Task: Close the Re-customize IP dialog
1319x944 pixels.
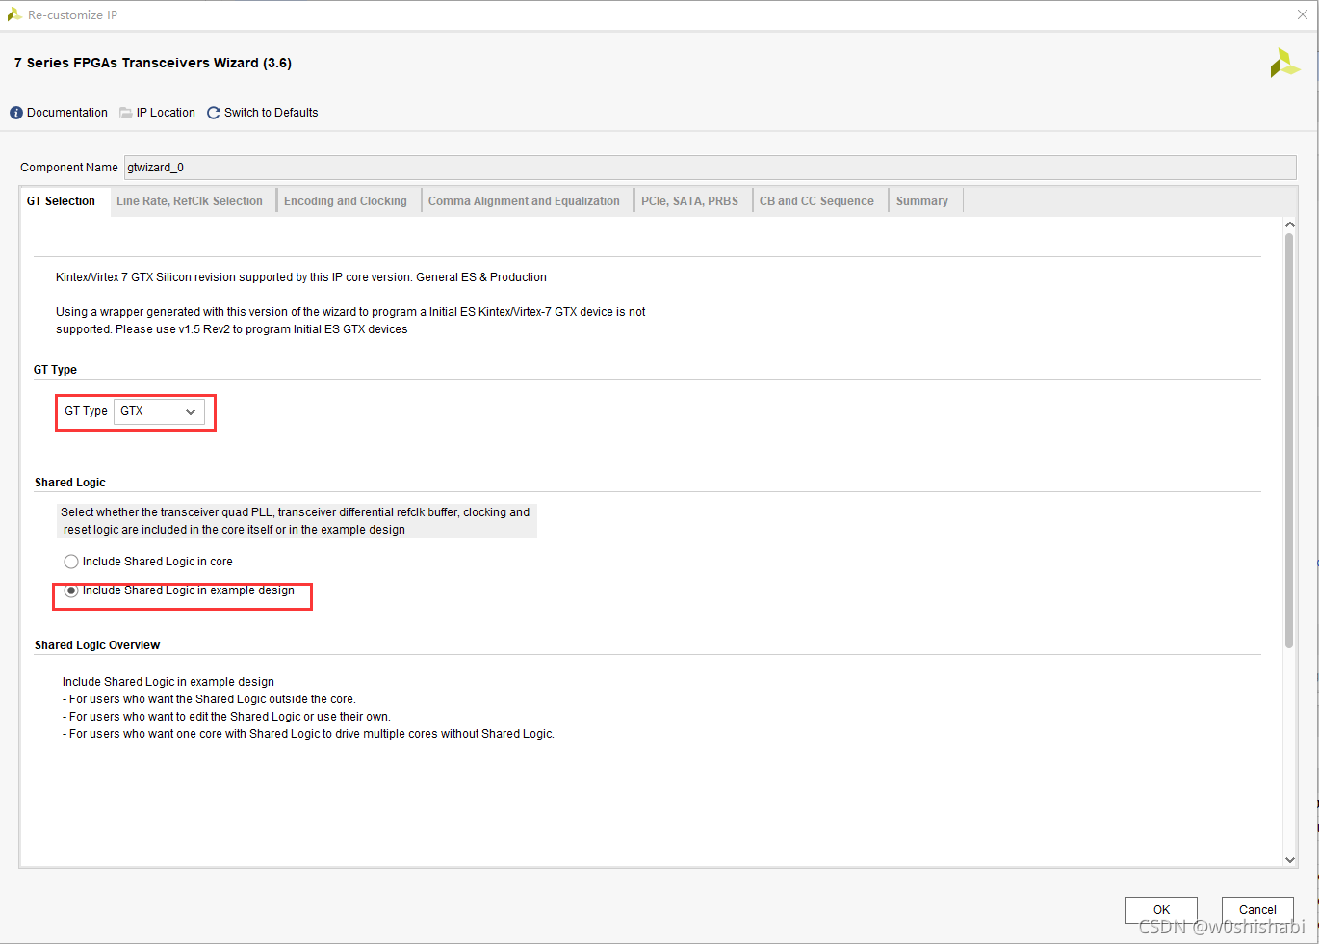Action: pos(1303,14)
